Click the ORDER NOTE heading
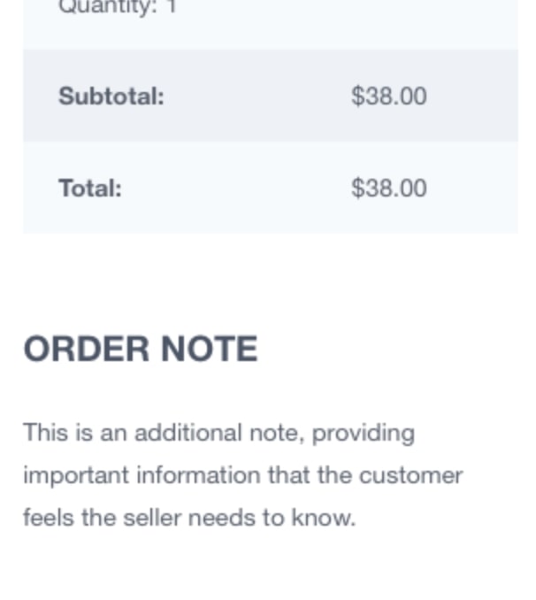The image size is (536, 600). 141,349
